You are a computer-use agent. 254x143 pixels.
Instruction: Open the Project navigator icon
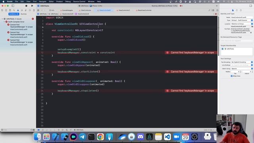[x=2, y=10]
